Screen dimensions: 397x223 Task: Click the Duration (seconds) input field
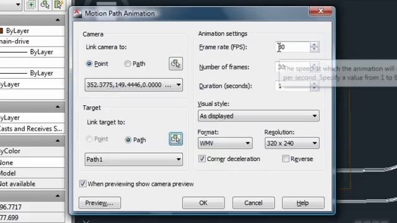pos(292,86)
